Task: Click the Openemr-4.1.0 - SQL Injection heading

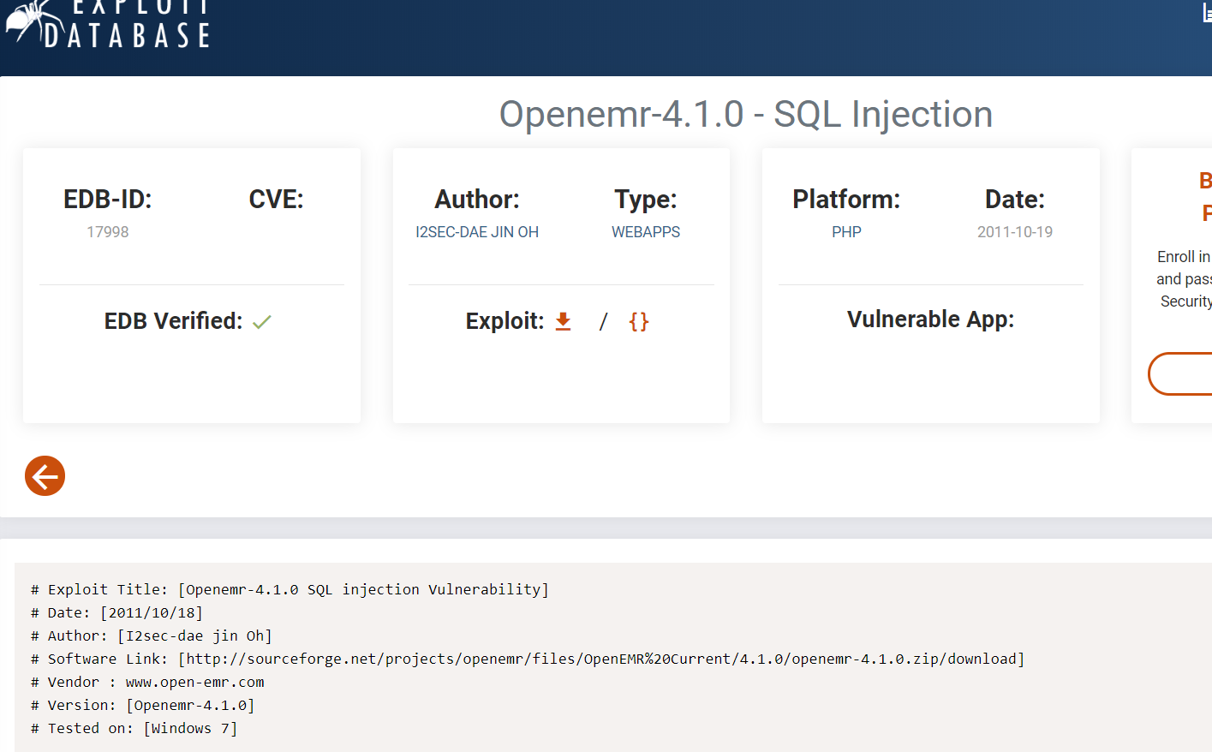Action: tap(746, 114)
